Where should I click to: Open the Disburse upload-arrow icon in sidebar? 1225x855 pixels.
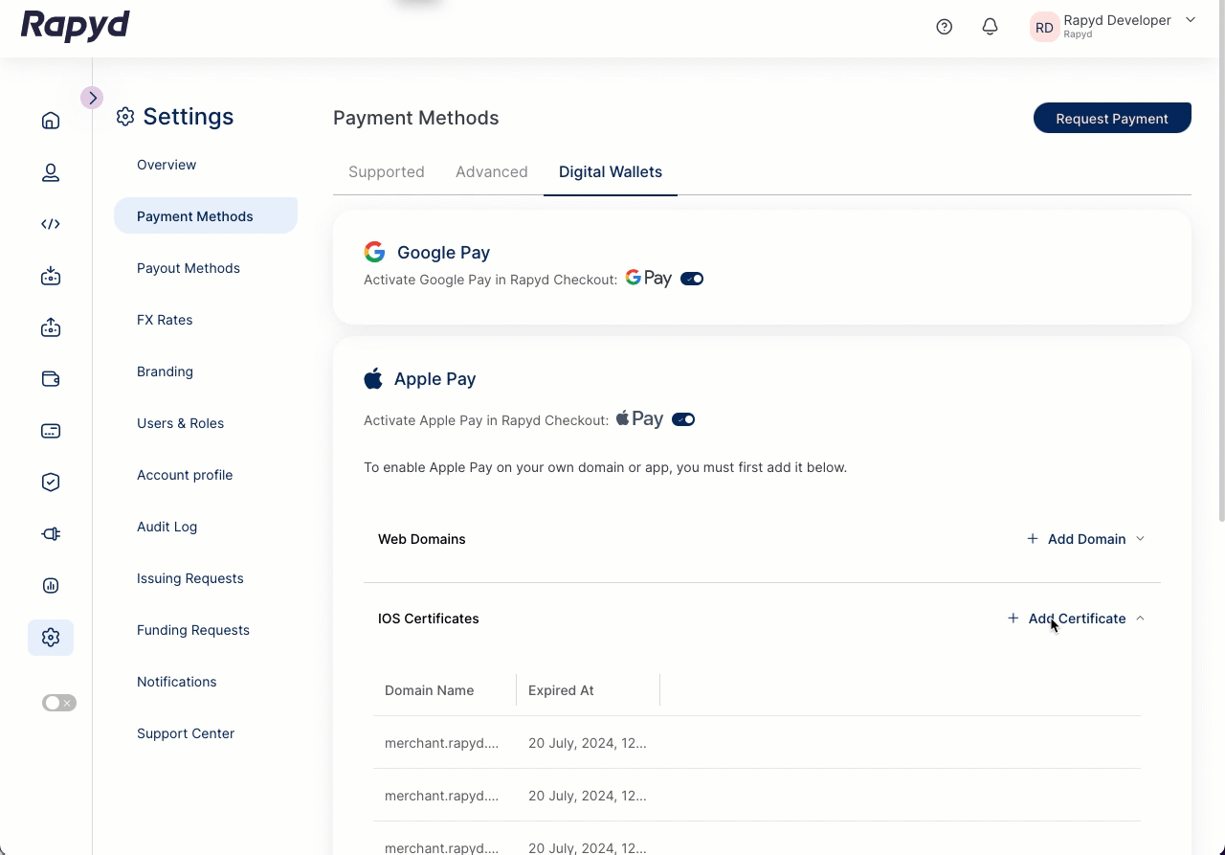tap(51, 327)
